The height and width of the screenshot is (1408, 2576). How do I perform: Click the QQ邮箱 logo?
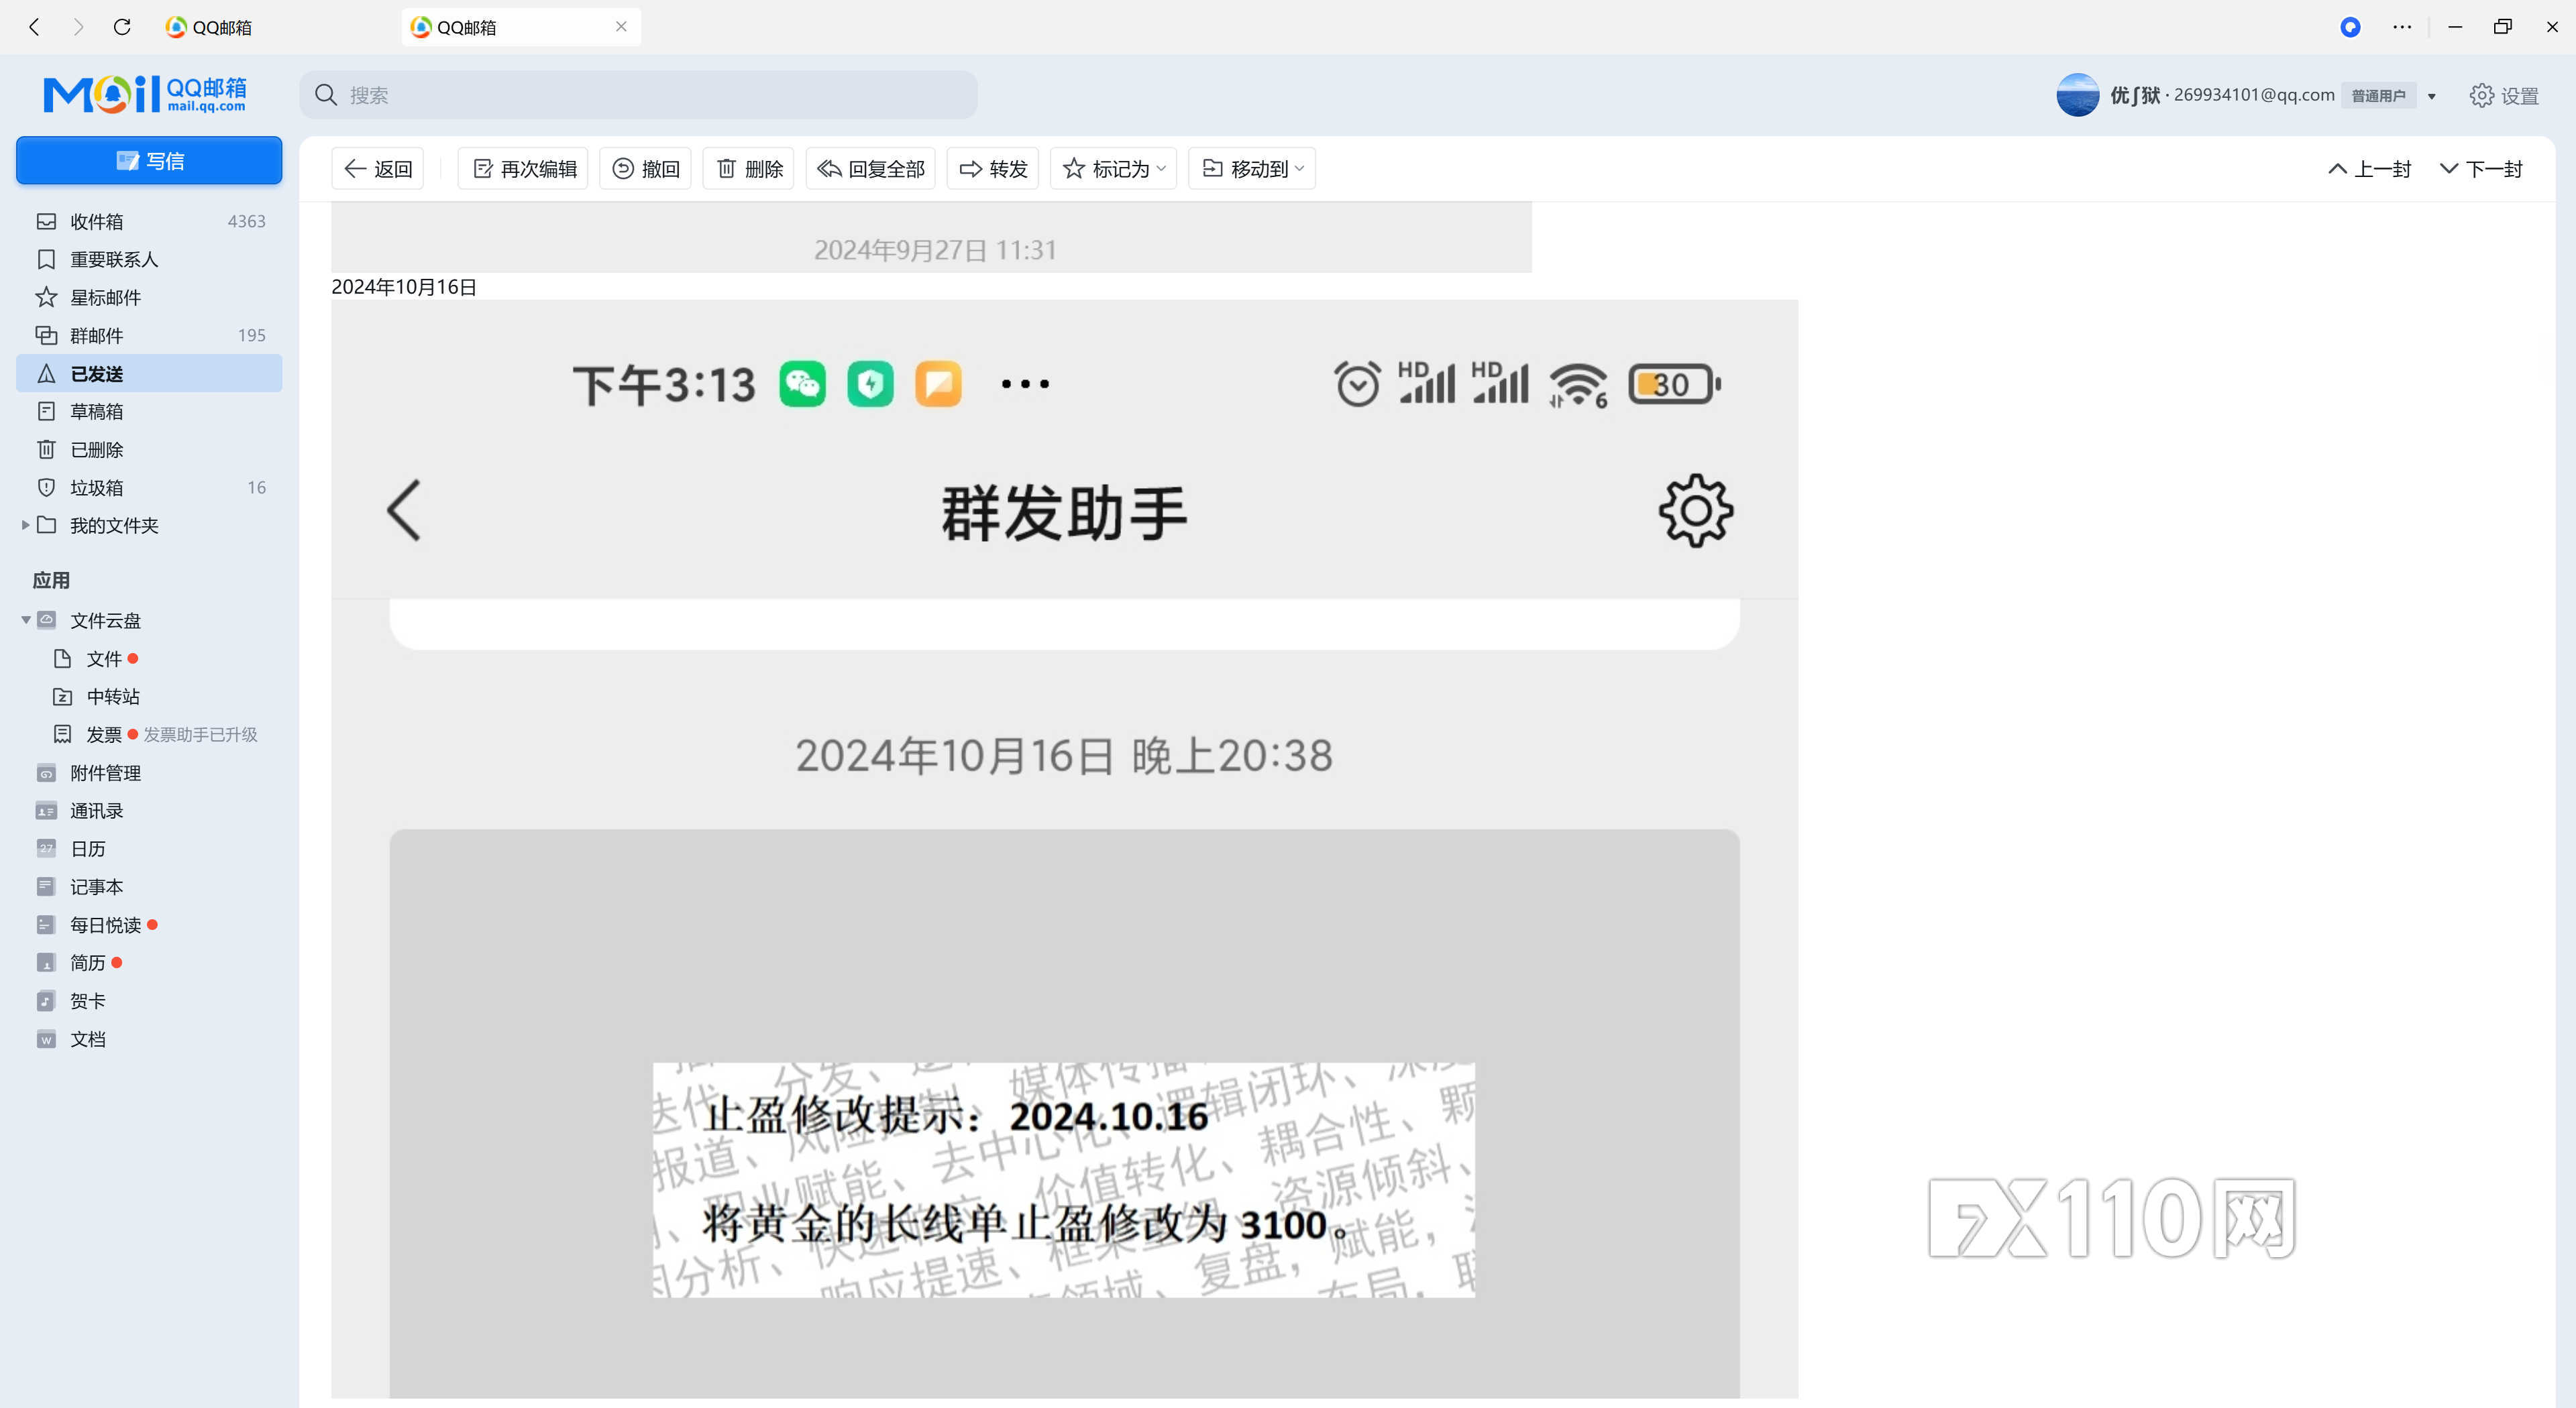145,95
